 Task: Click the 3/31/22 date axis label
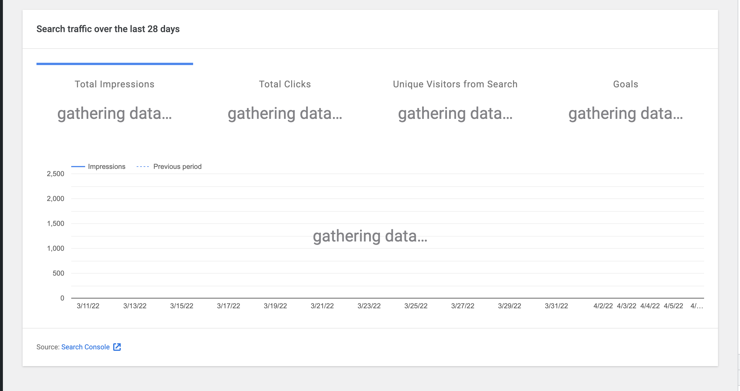[x=556, y=306]
